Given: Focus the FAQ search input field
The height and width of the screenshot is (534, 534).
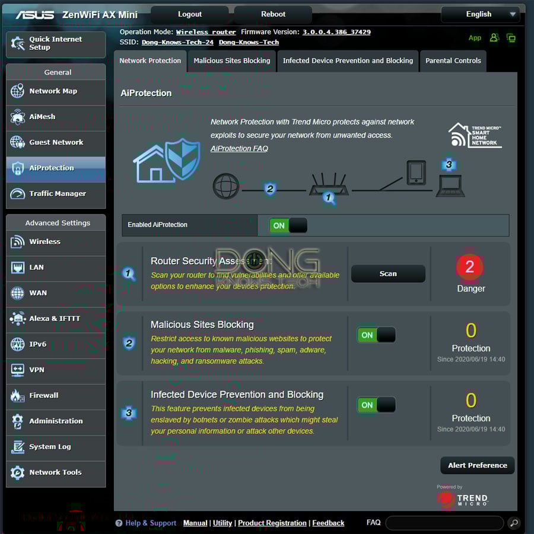Looking at the screenshot, I should [444, 523].
